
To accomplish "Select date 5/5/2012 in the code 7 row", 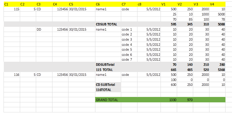I will coord(149,60).
